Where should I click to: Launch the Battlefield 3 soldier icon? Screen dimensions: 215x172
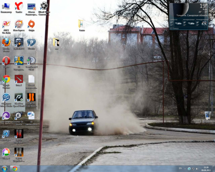click(19, 44)
